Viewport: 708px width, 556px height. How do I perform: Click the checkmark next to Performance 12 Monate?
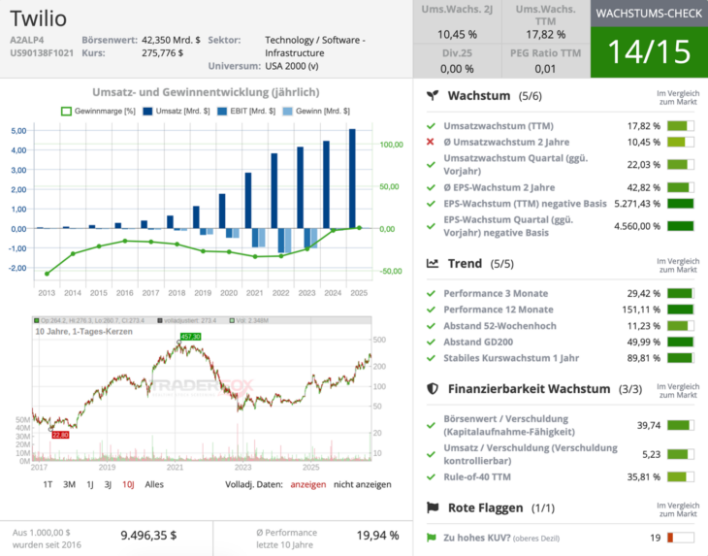431,310
